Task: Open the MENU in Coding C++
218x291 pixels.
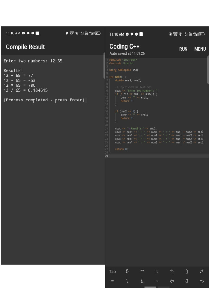Action: pyautogui.click(x=200, y=49)
